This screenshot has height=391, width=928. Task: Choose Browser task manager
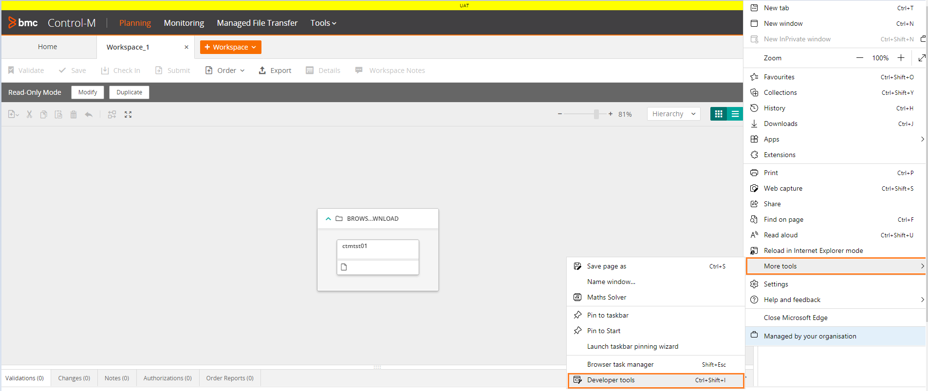pyautogui.click(x=656, y=364)
